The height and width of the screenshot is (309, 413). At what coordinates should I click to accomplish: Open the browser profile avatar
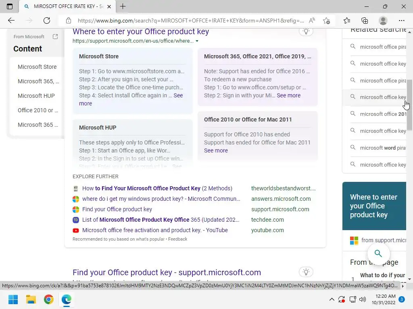[383, 21]
